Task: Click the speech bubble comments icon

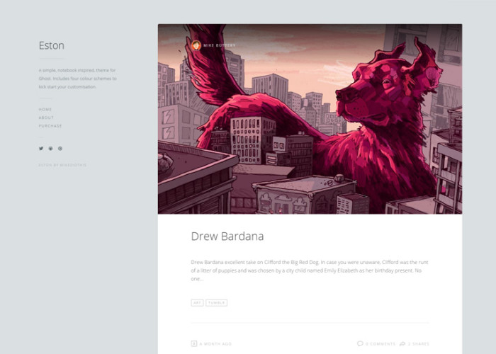Action: coord(360,343)
